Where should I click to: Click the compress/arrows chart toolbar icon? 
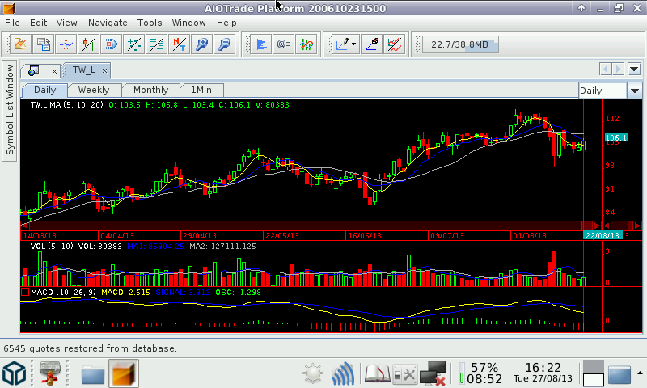point(66,44)
